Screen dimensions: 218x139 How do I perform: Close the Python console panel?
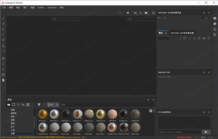[x=209, y=112]
